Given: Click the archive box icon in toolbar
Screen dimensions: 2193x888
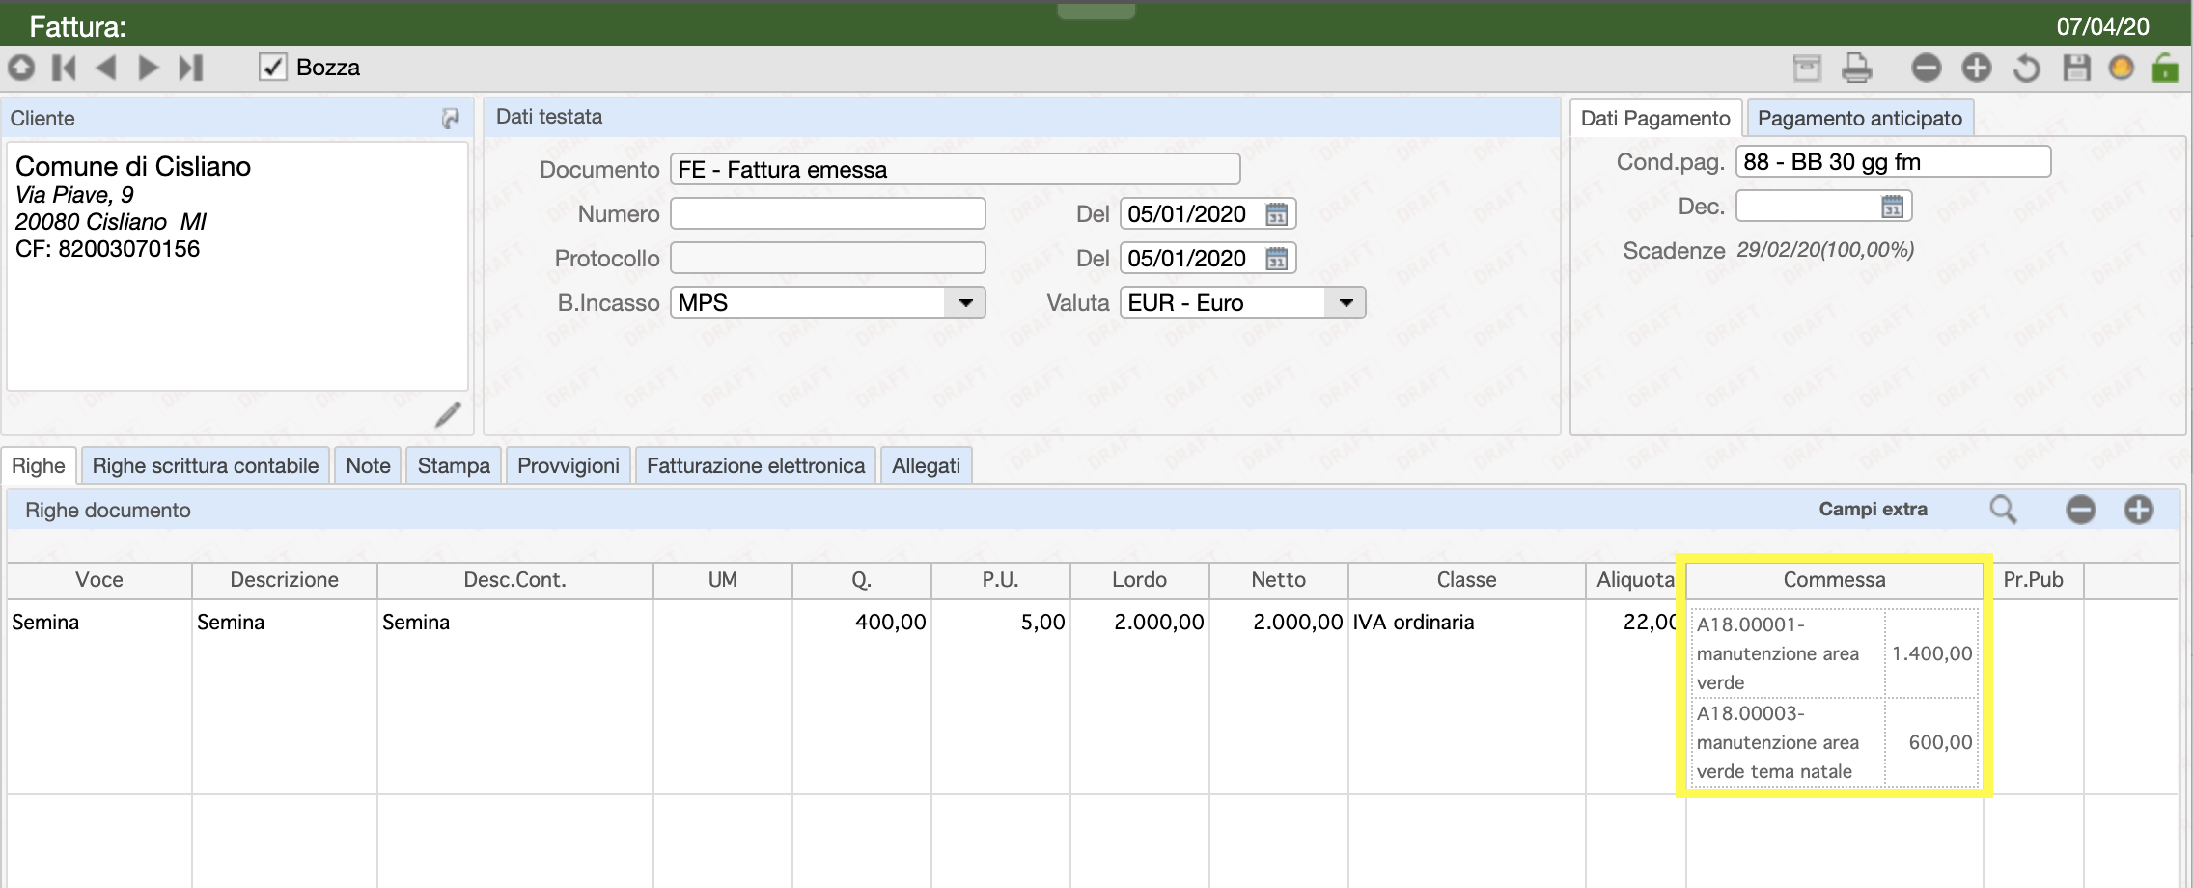Looking at the screenshot, I should pos(1807,68).
